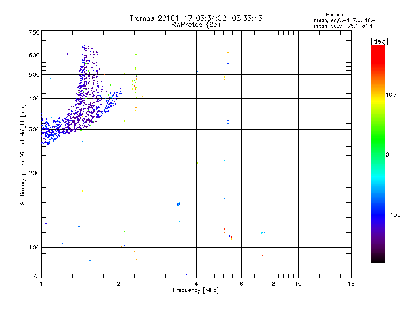Click the x-axis '8' MHz tick label
The height and width of the screenshot is (309, 413).
[x=274, y=284]
